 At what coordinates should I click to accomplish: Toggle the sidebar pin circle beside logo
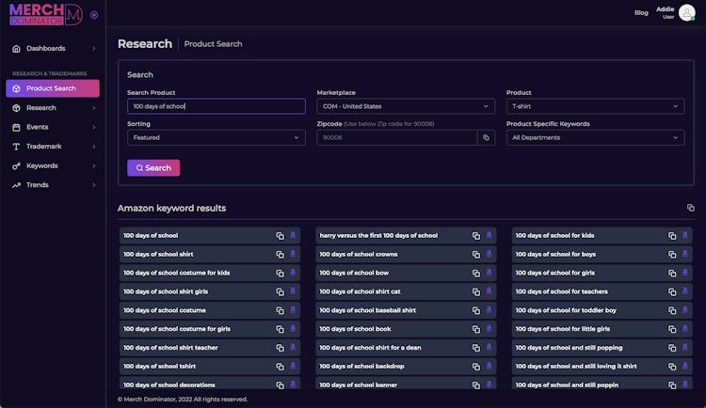[x=94, y=15]
